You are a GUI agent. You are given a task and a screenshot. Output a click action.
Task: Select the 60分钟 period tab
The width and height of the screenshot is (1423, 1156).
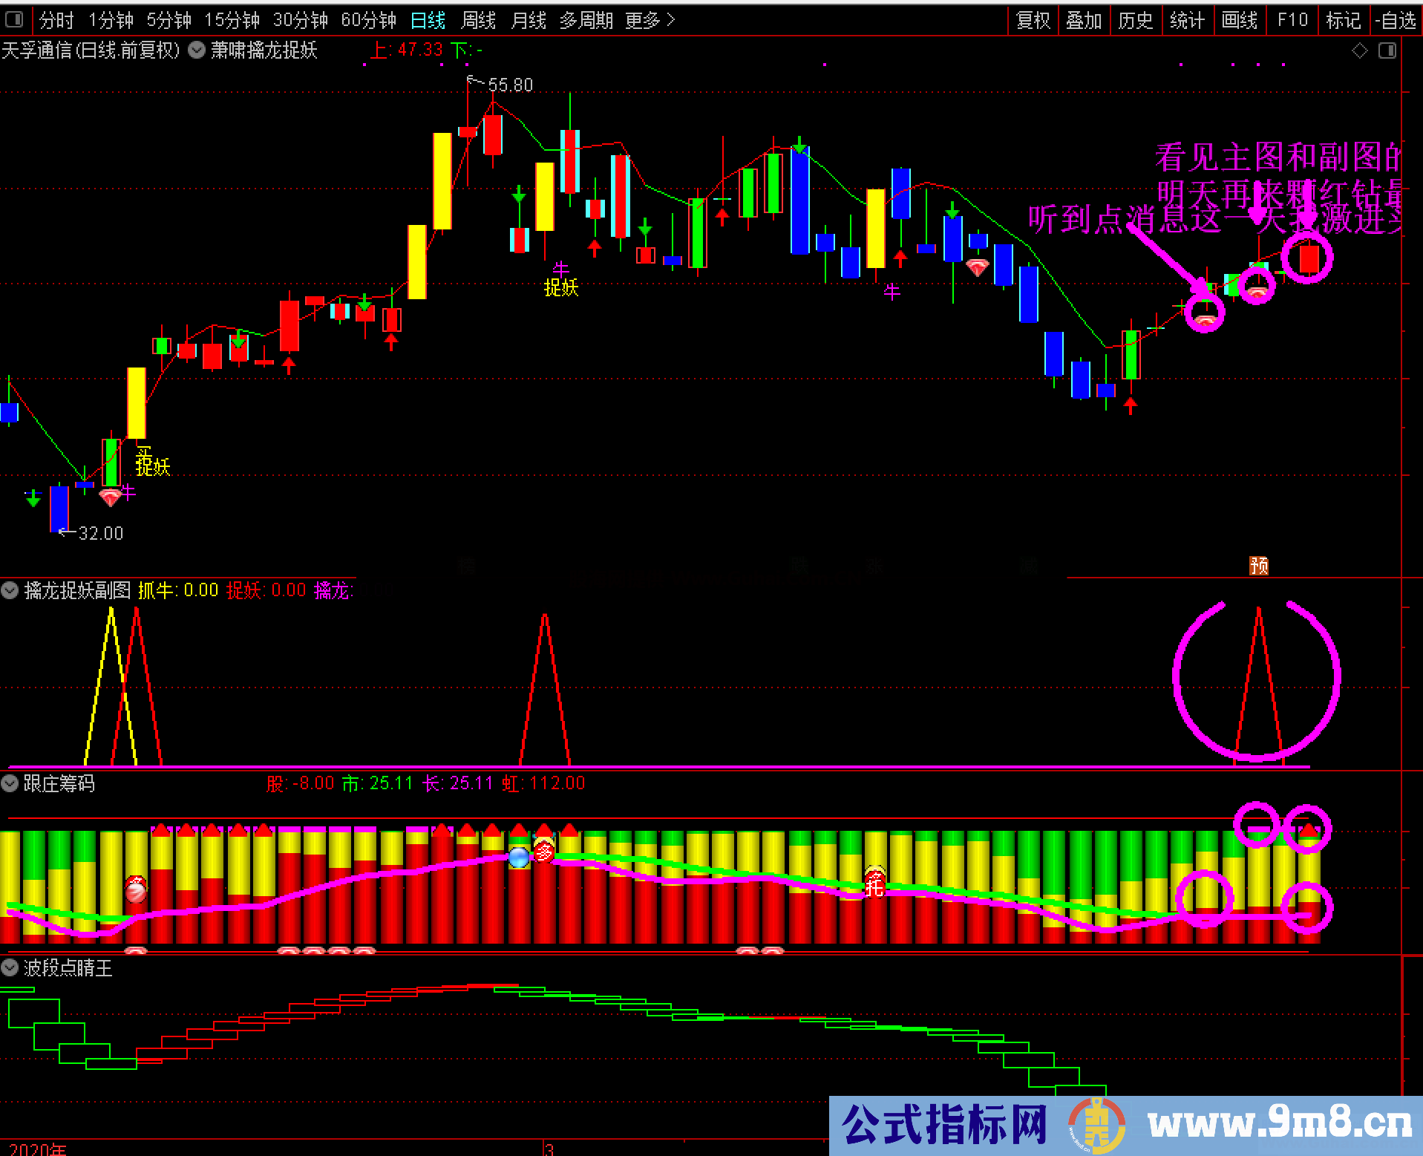(x=368, y=20)
